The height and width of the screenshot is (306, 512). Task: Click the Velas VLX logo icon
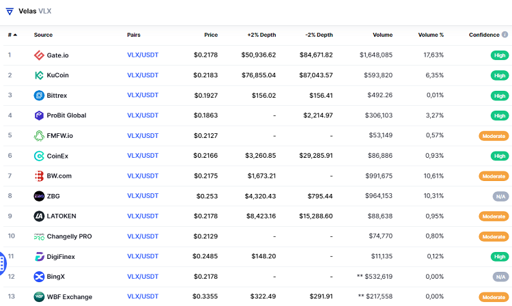[10, 12]
